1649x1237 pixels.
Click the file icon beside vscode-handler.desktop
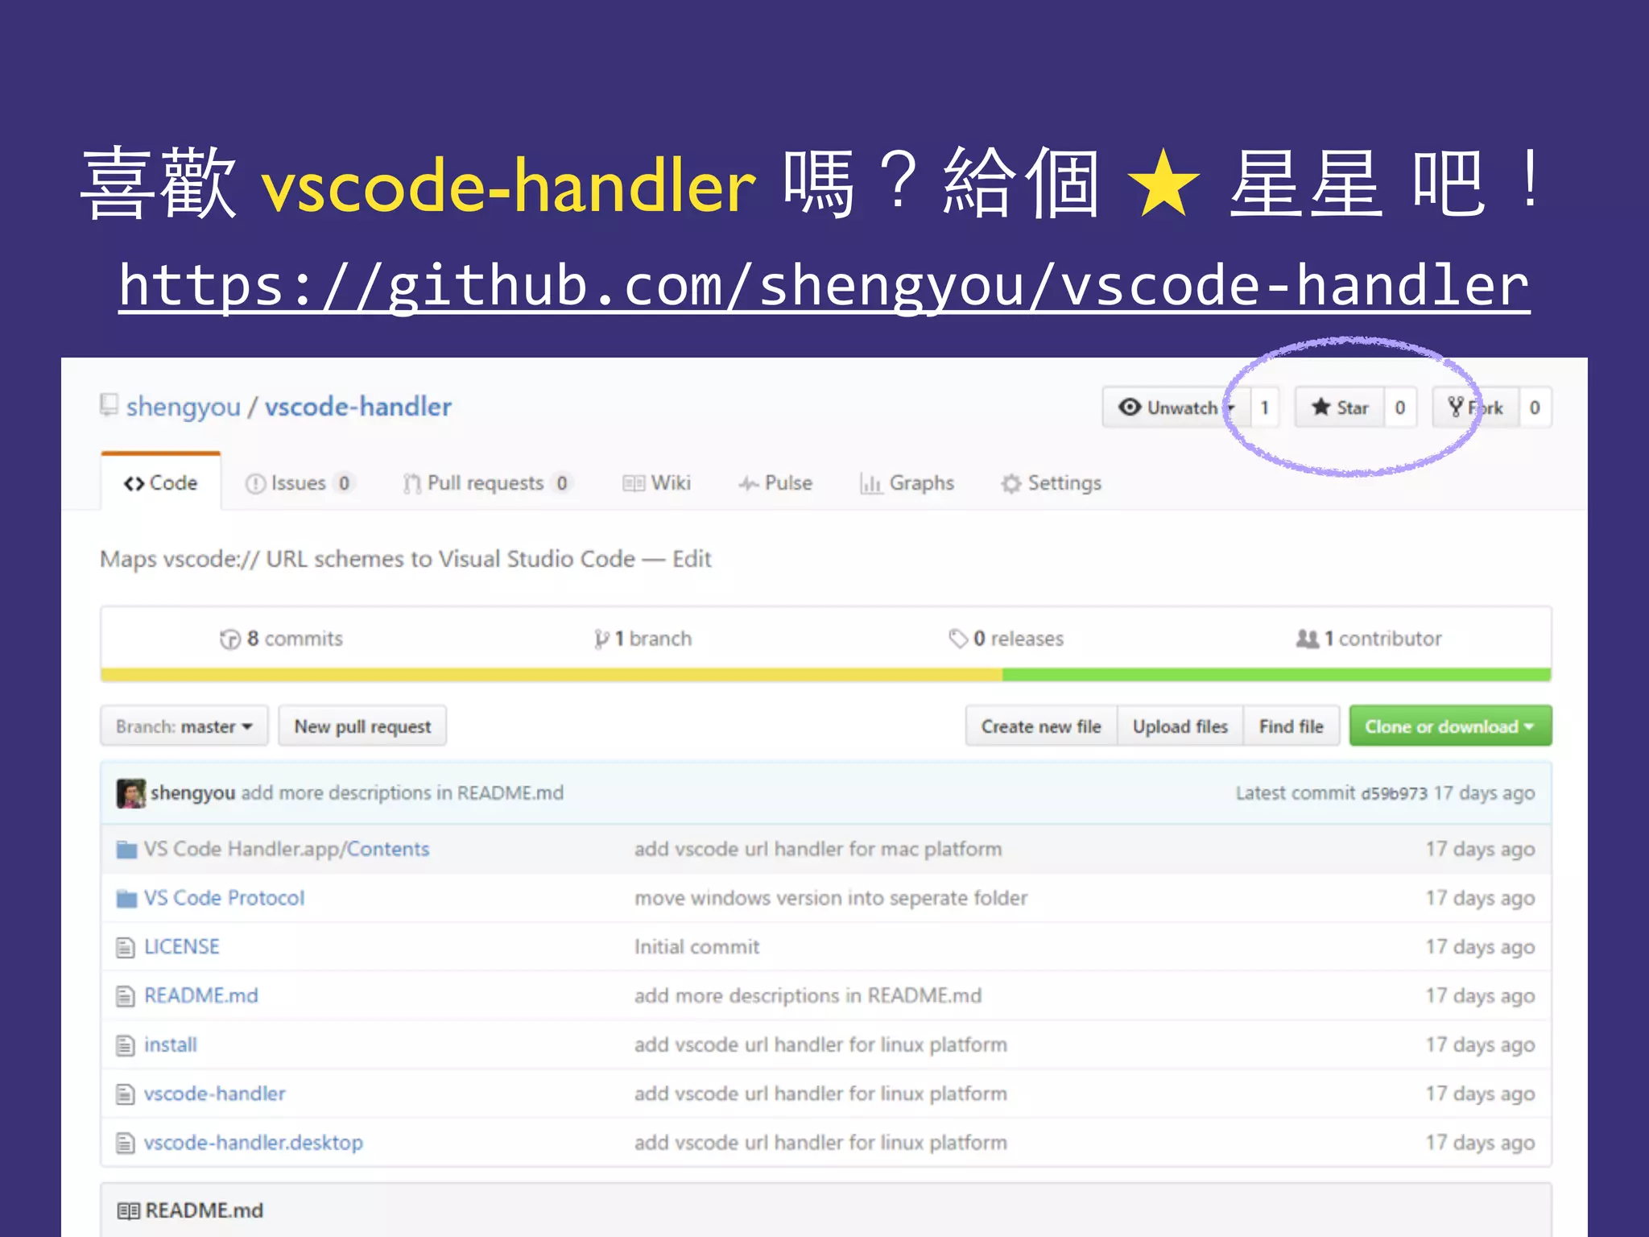click(126, 1143)
